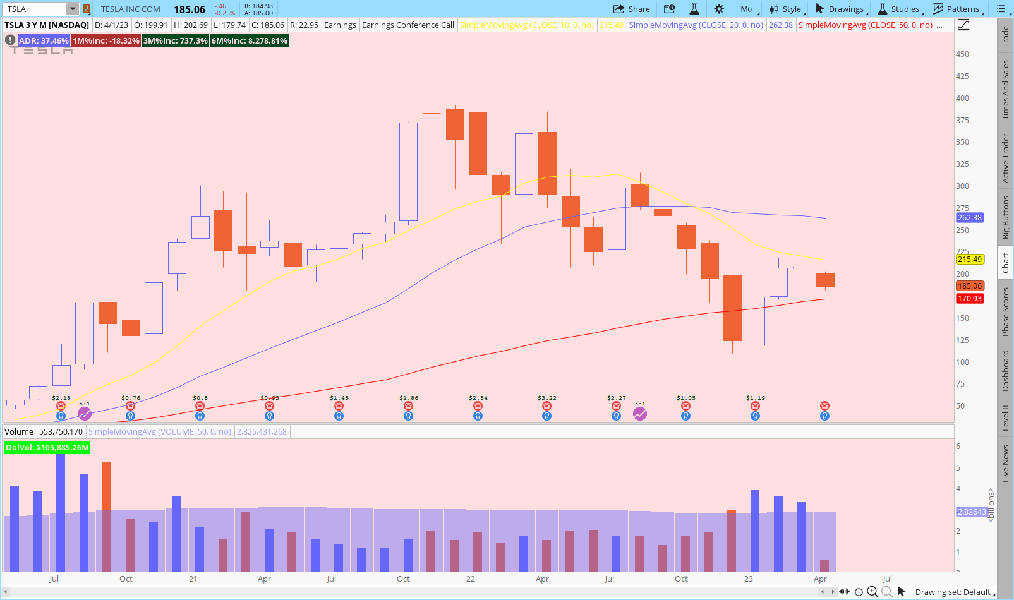Activate the crosshair pan tool
Image resolution: width=1014 pixels, height=600 pixels.
[x=859, y=592]
